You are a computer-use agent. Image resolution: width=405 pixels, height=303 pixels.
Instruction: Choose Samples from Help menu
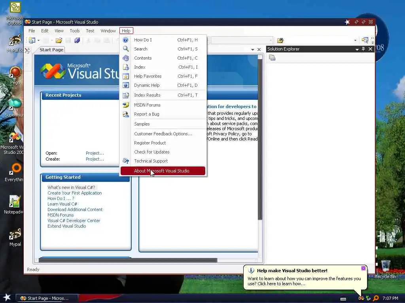pyautogui.click(x=163, y=124)
